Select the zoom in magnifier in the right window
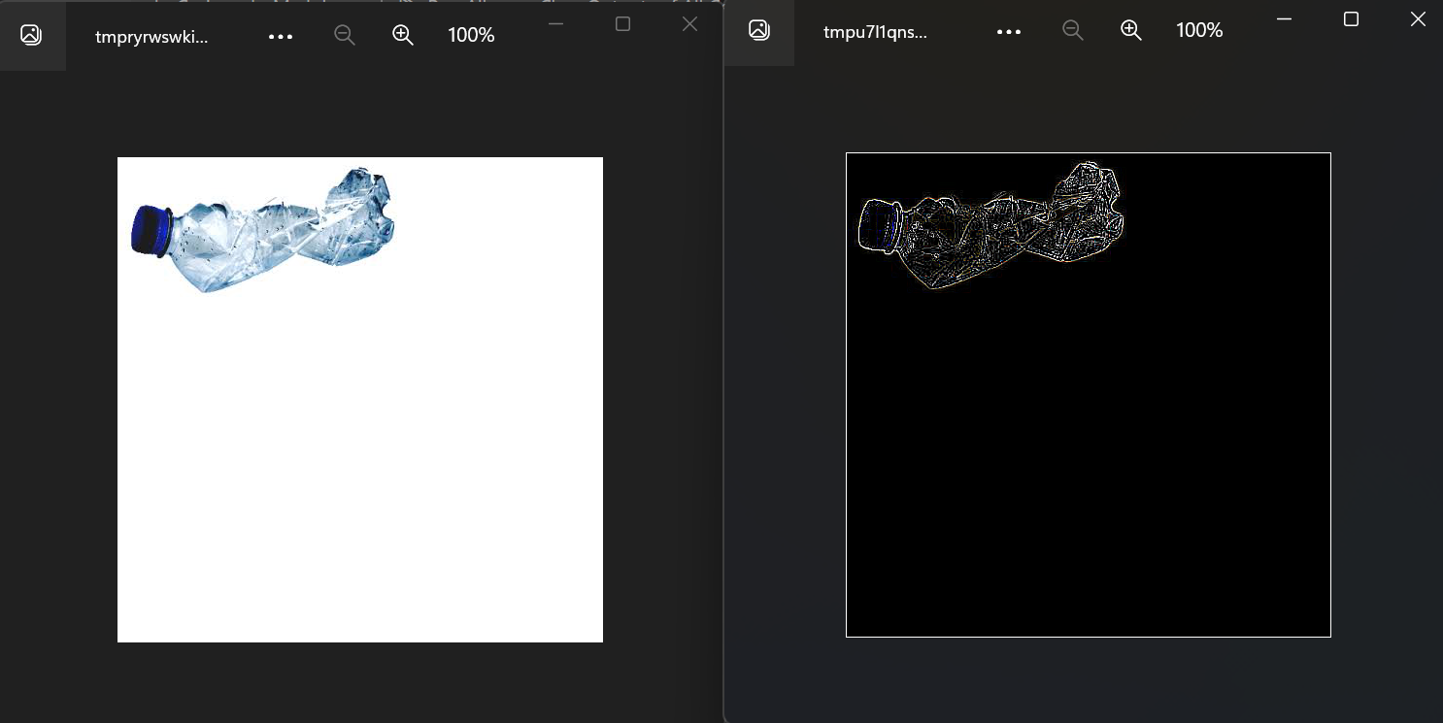1443x723 pixels. (x=1131, y=30)
